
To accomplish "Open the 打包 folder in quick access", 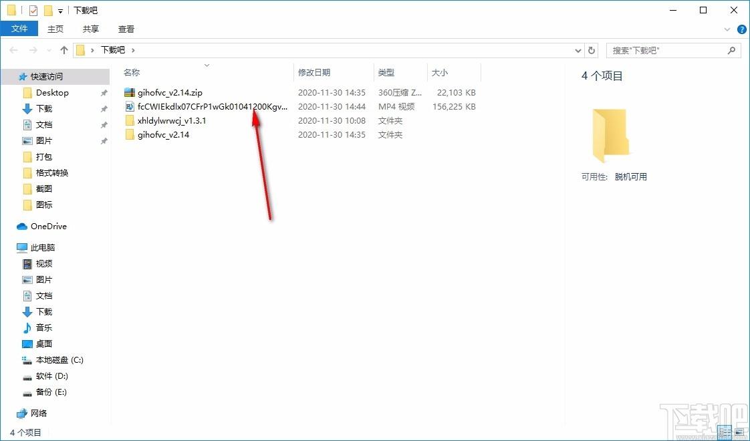I will tap(44, 157).
